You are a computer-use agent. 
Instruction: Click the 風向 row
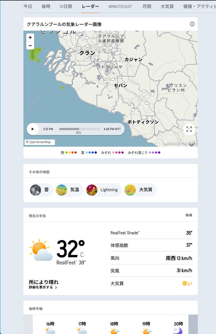[x=151, y=258]
